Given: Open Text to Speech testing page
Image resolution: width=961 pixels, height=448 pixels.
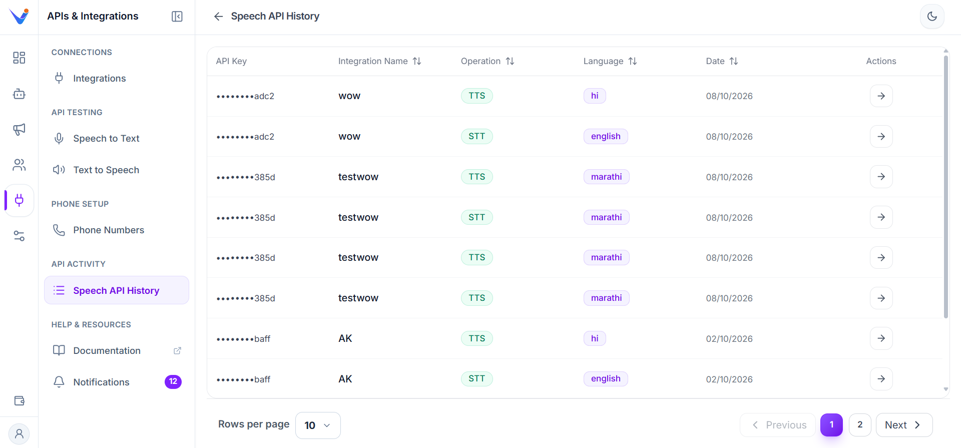Looking at the screenshot, I should click(x=117, y=170).
